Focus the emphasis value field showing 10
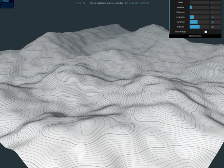 pyautogui.click(x=215, y=17)
